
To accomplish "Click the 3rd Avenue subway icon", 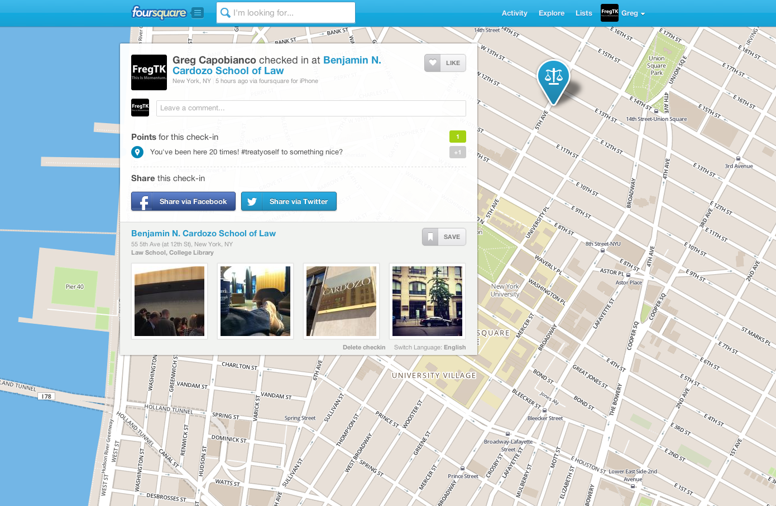I will 738,159.
